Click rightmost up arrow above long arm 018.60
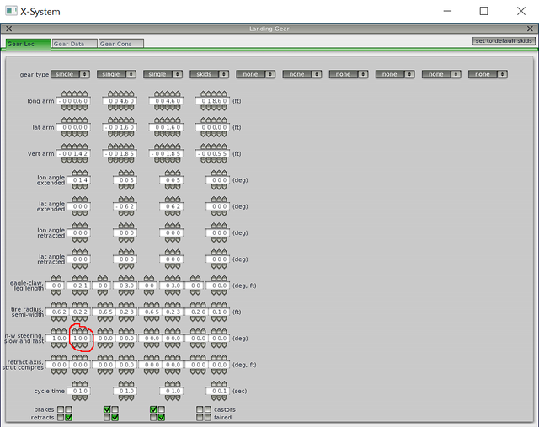539x427 pixels. (x=224, y=93)
